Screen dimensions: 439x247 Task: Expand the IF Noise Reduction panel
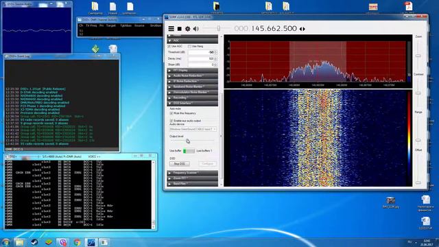192,81
